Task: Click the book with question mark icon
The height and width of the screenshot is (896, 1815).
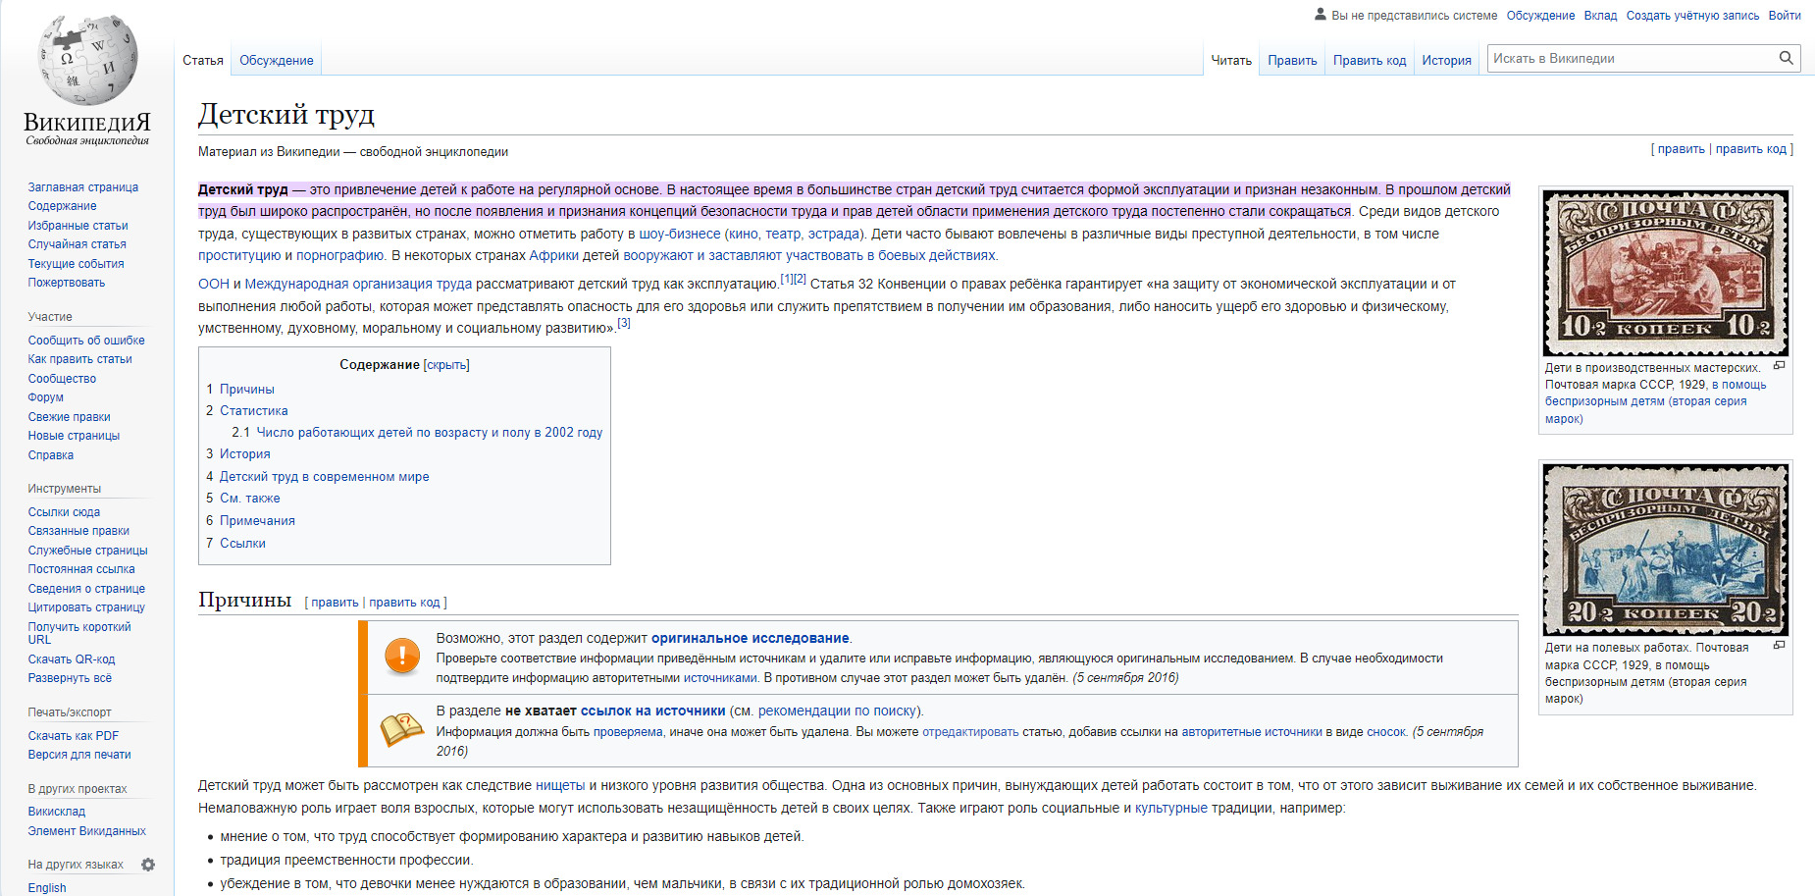Action: (x=401, y=729)
